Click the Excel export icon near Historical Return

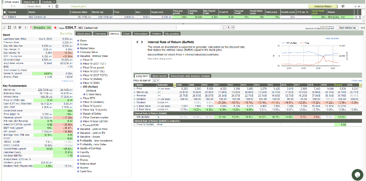[x=342, y=7]
